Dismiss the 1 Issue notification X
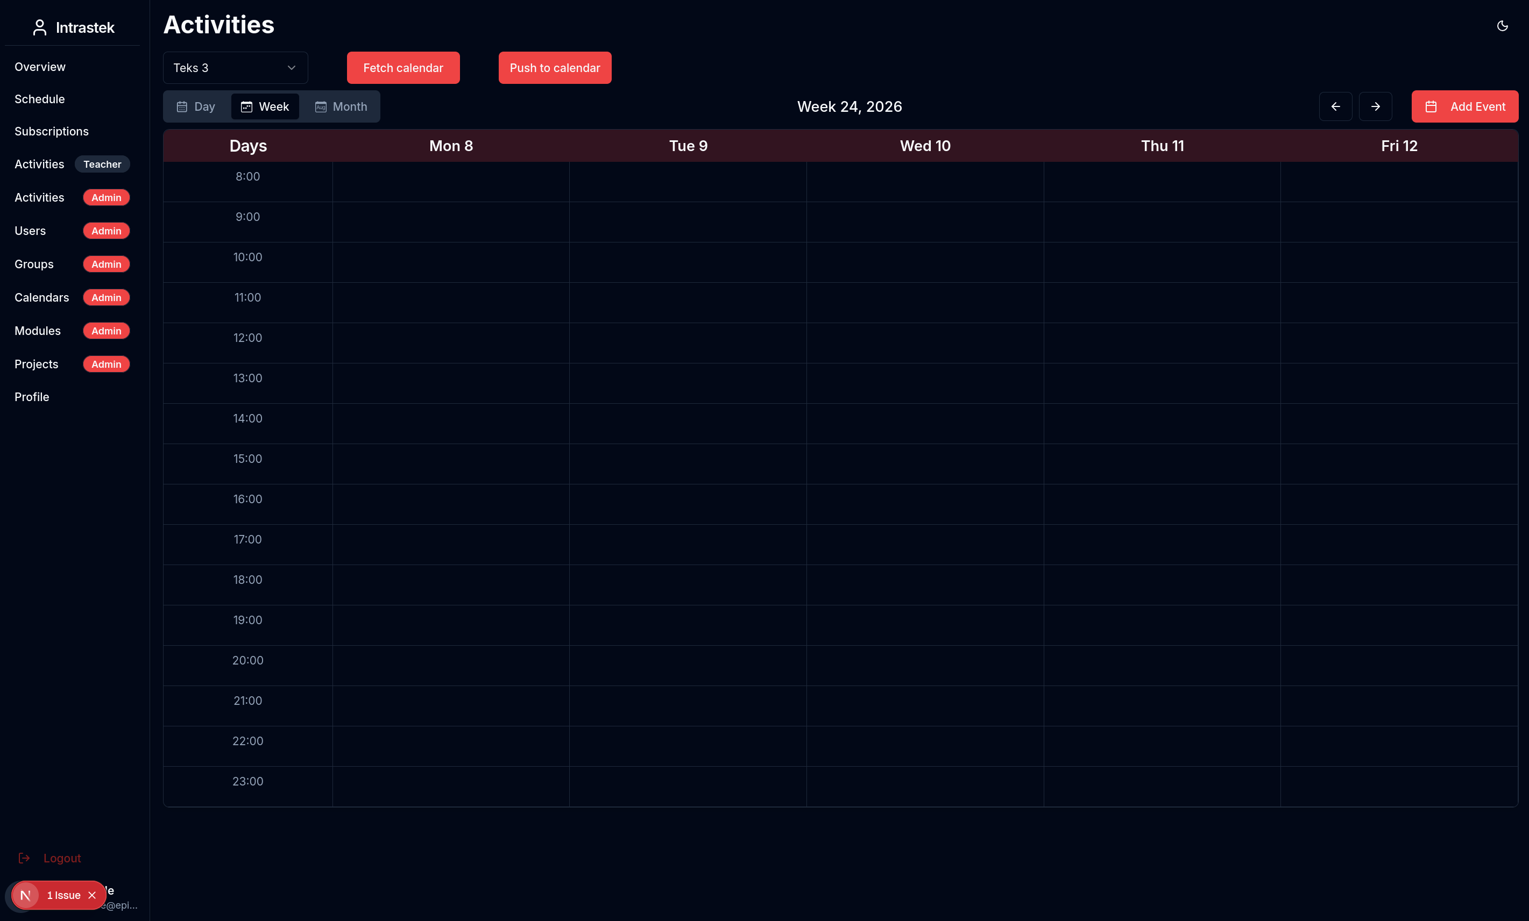The width and height of the screenshot is (1529, 921). (92, 895)
